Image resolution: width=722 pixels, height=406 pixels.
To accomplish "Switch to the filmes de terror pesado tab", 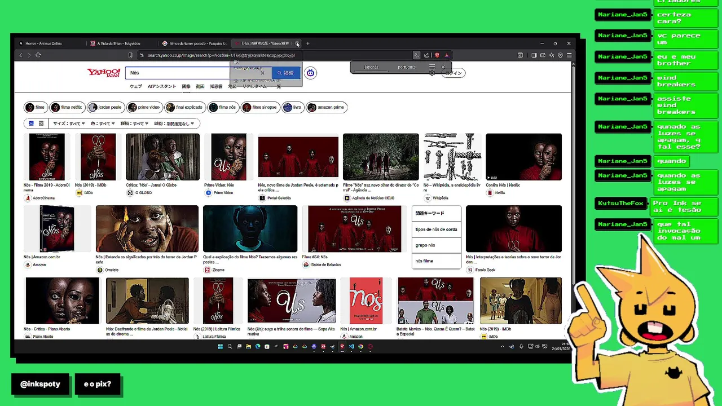I will pos(195,43).
